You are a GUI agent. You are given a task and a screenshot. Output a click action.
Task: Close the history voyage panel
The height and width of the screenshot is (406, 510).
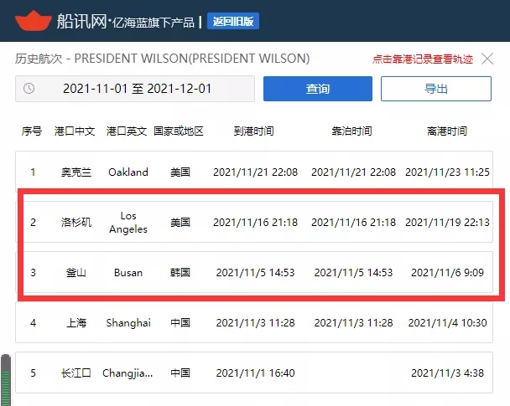click(490, 59)
